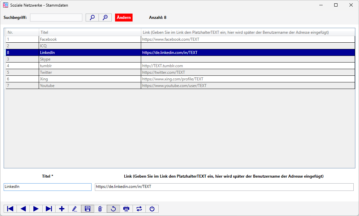
Task: Reset search with magnifier minus icon
Action: click(x=105, y=18)
